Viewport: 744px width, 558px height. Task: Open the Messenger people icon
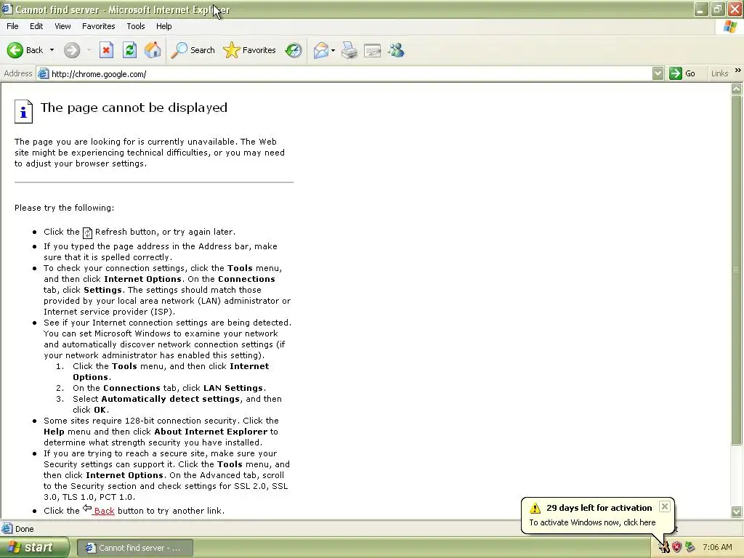point(396,50)
